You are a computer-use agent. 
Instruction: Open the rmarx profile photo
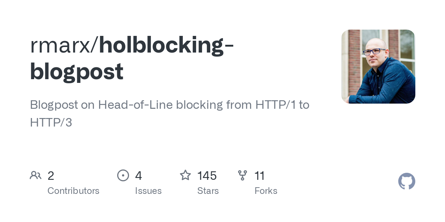point(378,67)
